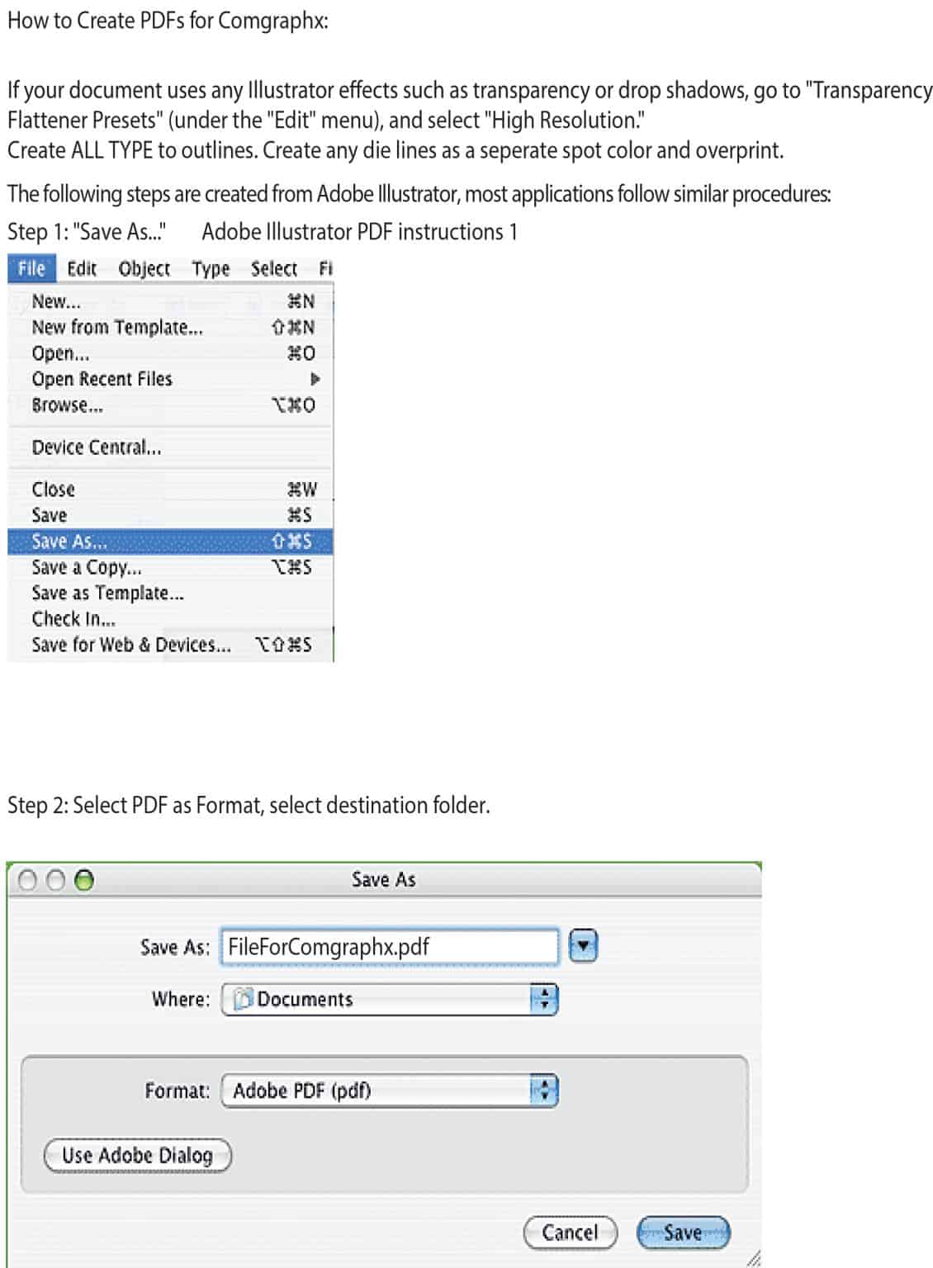Viewport: 933px width, 1268px height.
Task: Open the File menu
Action: (31, 268)
